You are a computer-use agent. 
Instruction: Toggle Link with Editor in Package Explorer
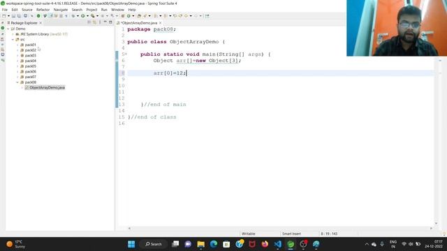click(x=94, y=22)
